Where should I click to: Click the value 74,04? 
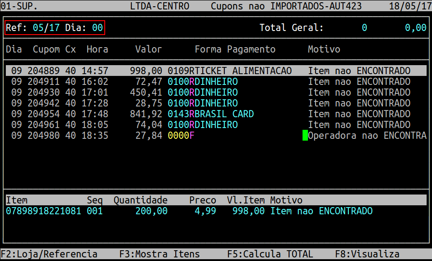click(148, 125)
